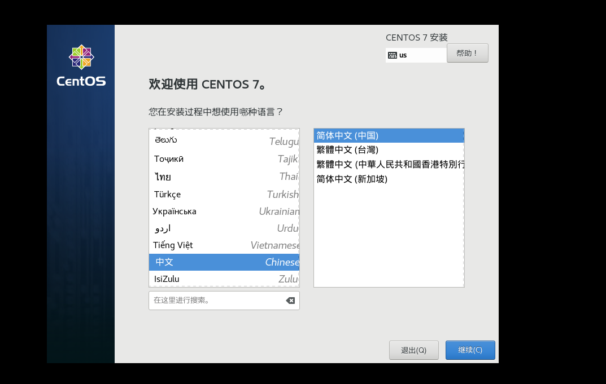The image size is (606, 384).
Task: Choose the Hong Kong 繁體中文 locale
Action: (x=389, y=165)
